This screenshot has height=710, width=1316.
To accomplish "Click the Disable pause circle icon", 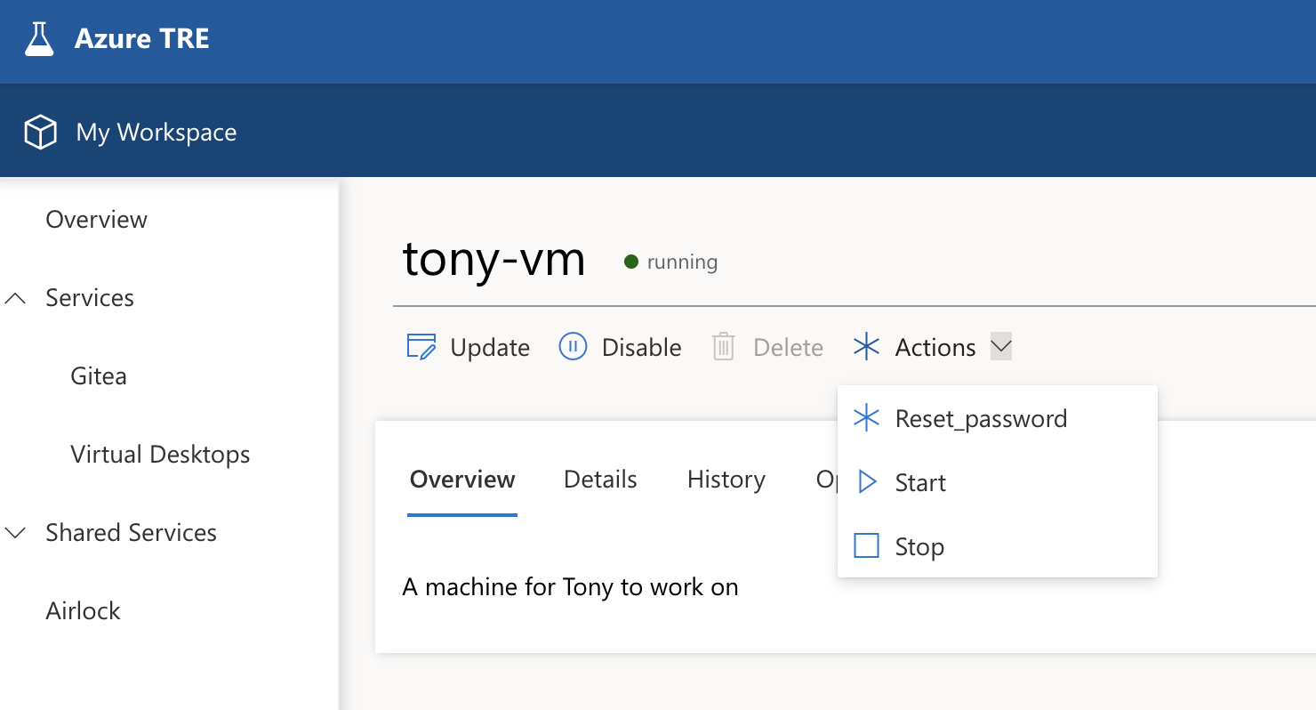I will [x=573, y=346].
